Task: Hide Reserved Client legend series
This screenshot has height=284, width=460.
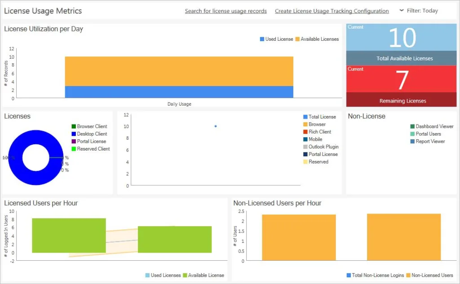Action: (74, 149)
